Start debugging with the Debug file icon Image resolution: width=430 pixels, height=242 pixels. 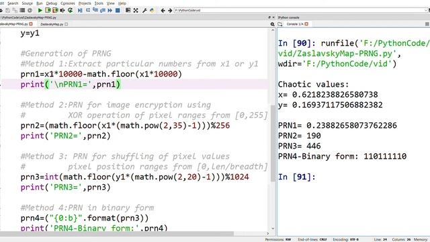pos(80,11)
